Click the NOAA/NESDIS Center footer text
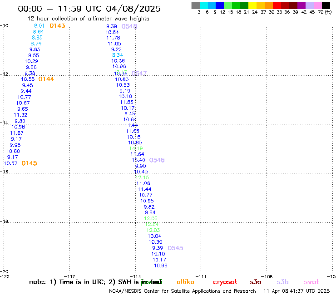 click(x=183, y=291)
